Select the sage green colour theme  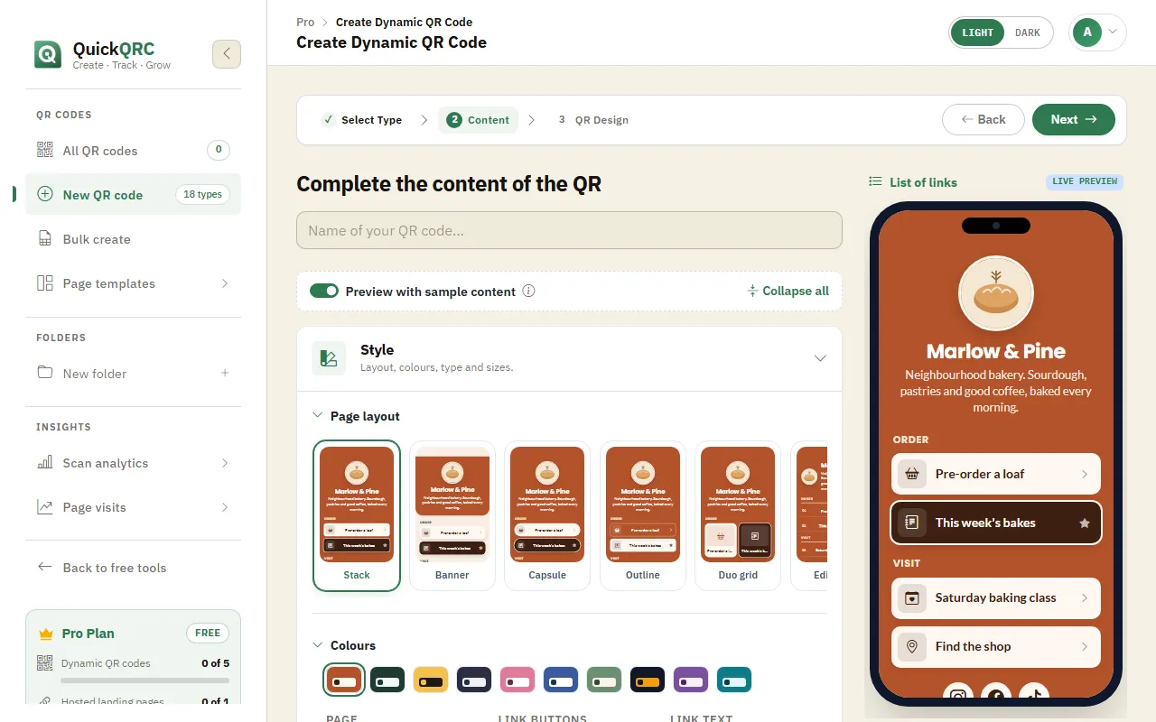[604, 680]
